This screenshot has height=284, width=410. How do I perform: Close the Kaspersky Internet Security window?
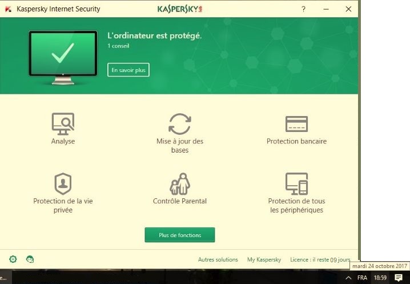click(x=348, y=9)
